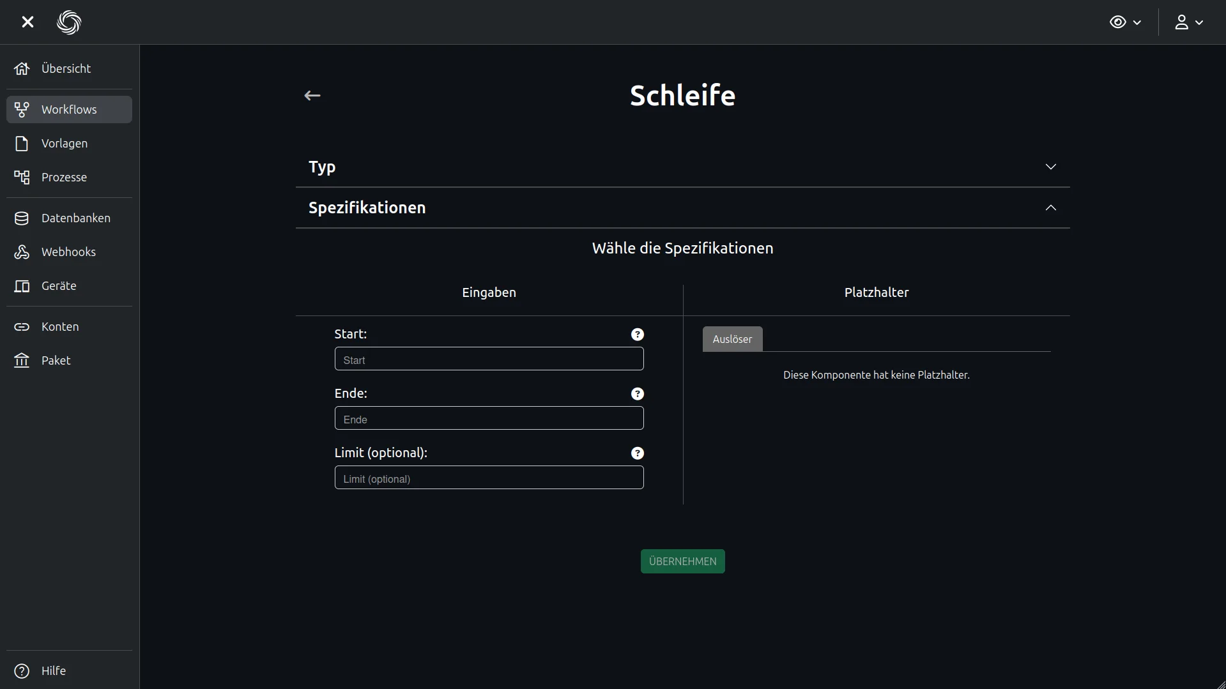Viewport: 1226px width, 689px height.
Task: Open the Hilfe link
Action: pos(54,671)
